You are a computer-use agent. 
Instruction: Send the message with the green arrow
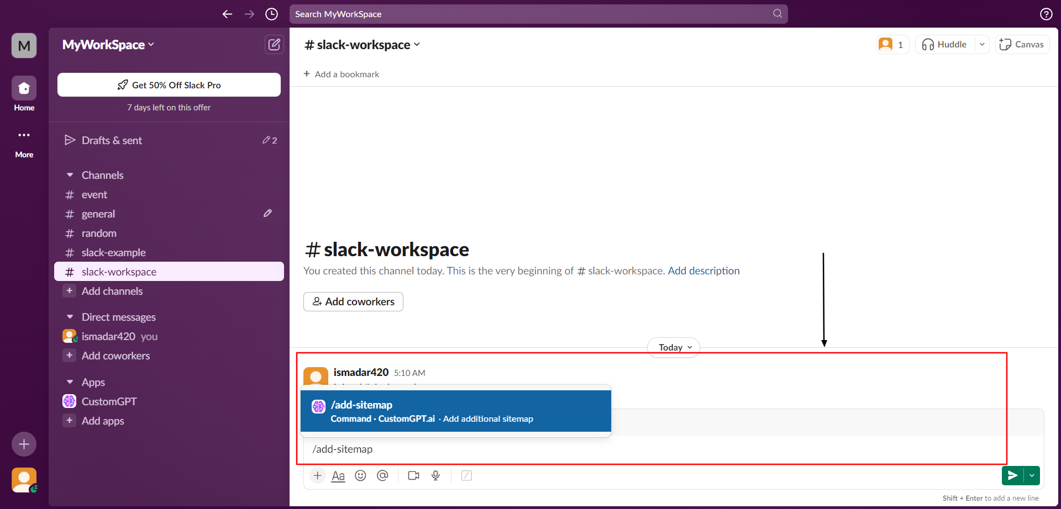point(1012,475)
